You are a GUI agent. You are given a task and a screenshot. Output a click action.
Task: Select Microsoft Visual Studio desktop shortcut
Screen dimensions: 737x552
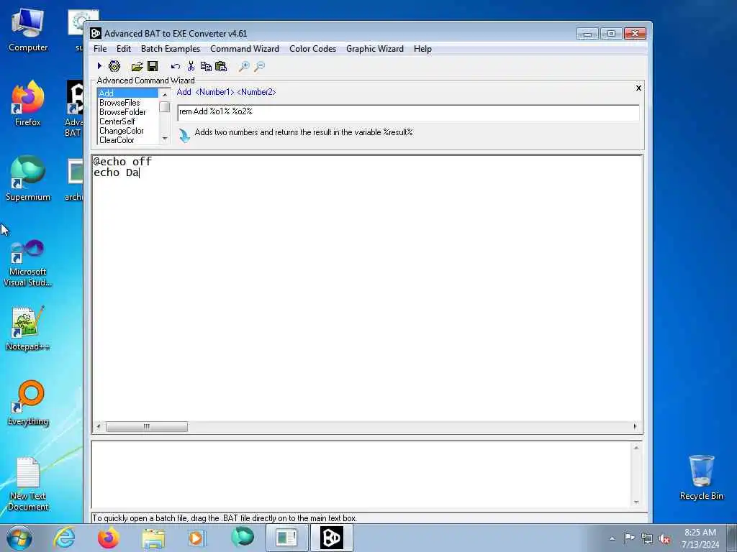[x=28, y=263]
